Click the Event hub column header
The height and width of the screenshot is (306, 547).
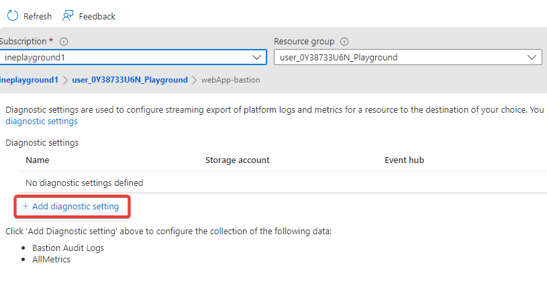click(x=404, y=160)
